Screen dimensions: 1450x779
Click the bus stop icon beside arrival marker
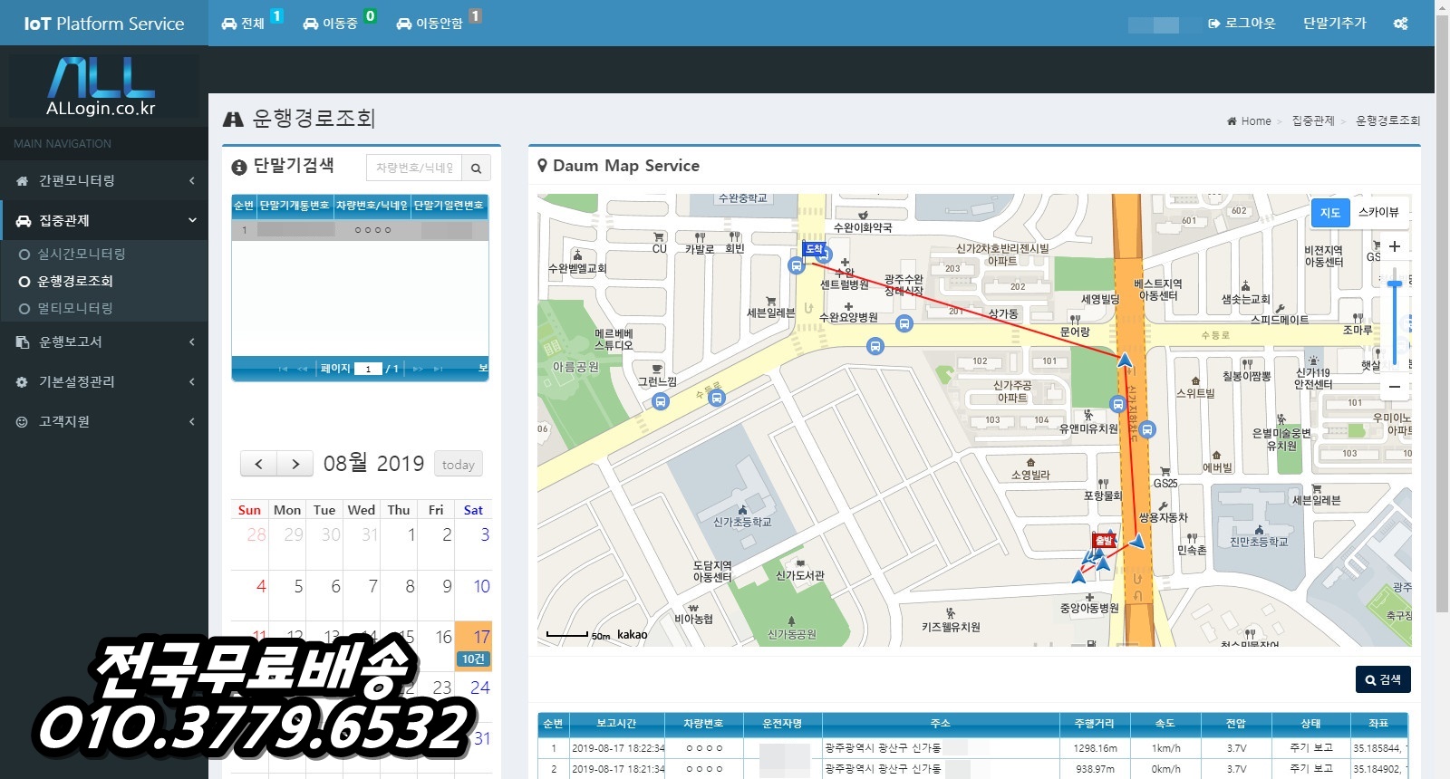point(796,265)
